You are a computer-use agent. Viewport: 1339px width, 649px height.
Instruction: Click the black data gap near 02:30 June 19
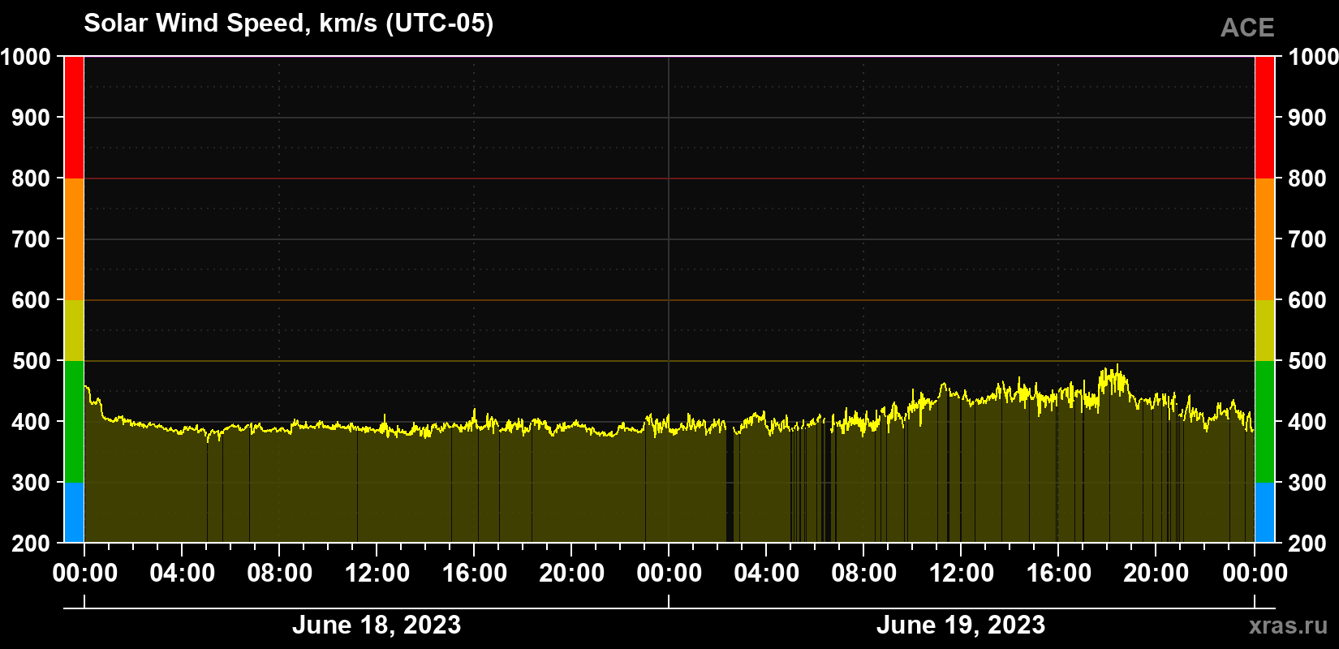point(730,485)
